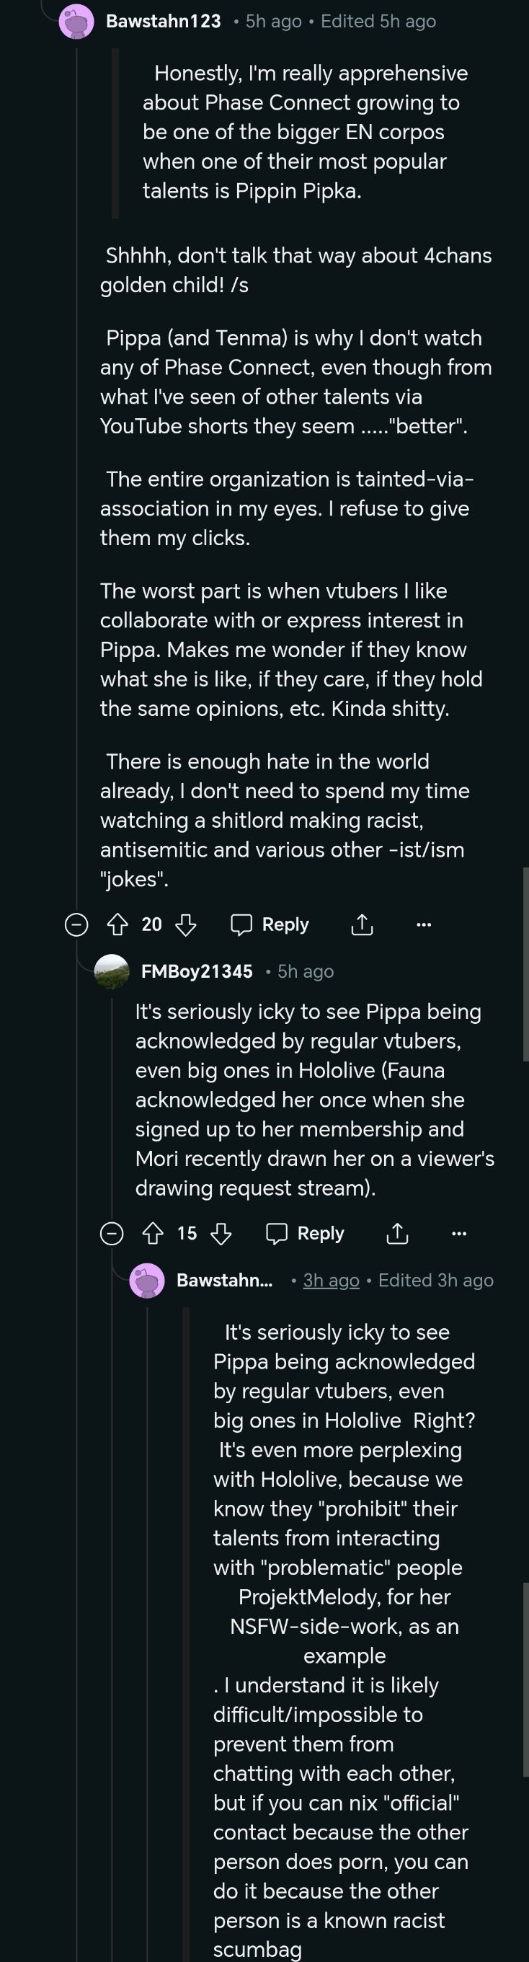Downvote Bawstahn123's comment with 20 points

pyautogui.click(x=186, y=924)
